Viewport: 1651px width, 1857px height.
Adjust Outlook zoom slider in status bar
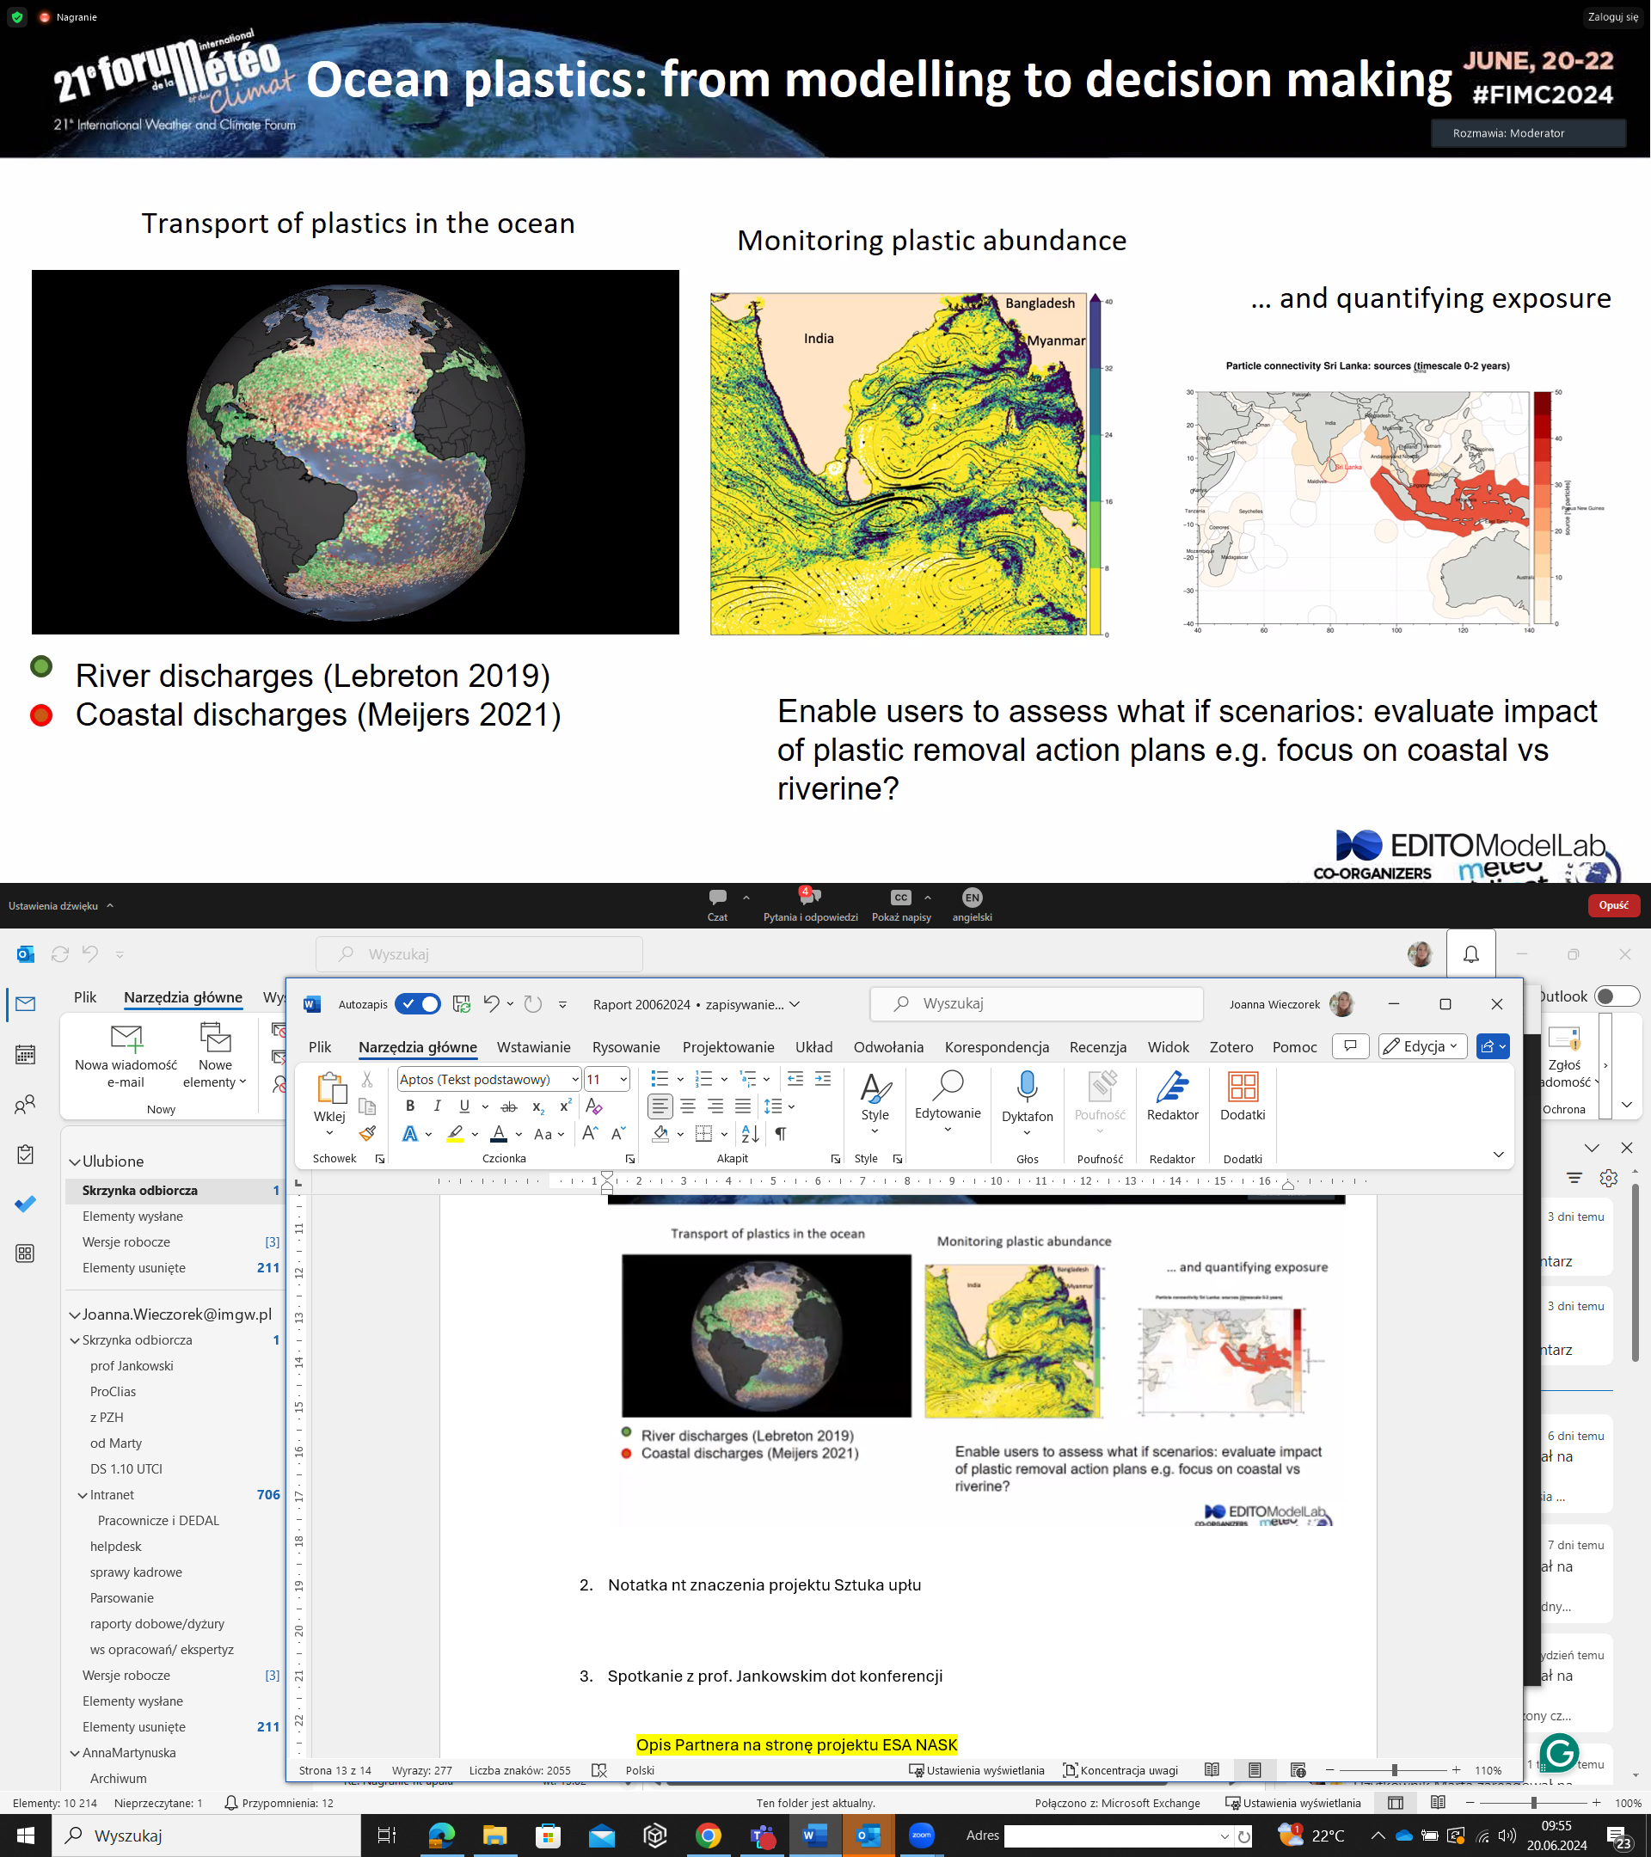[x=1534, y=1803]
